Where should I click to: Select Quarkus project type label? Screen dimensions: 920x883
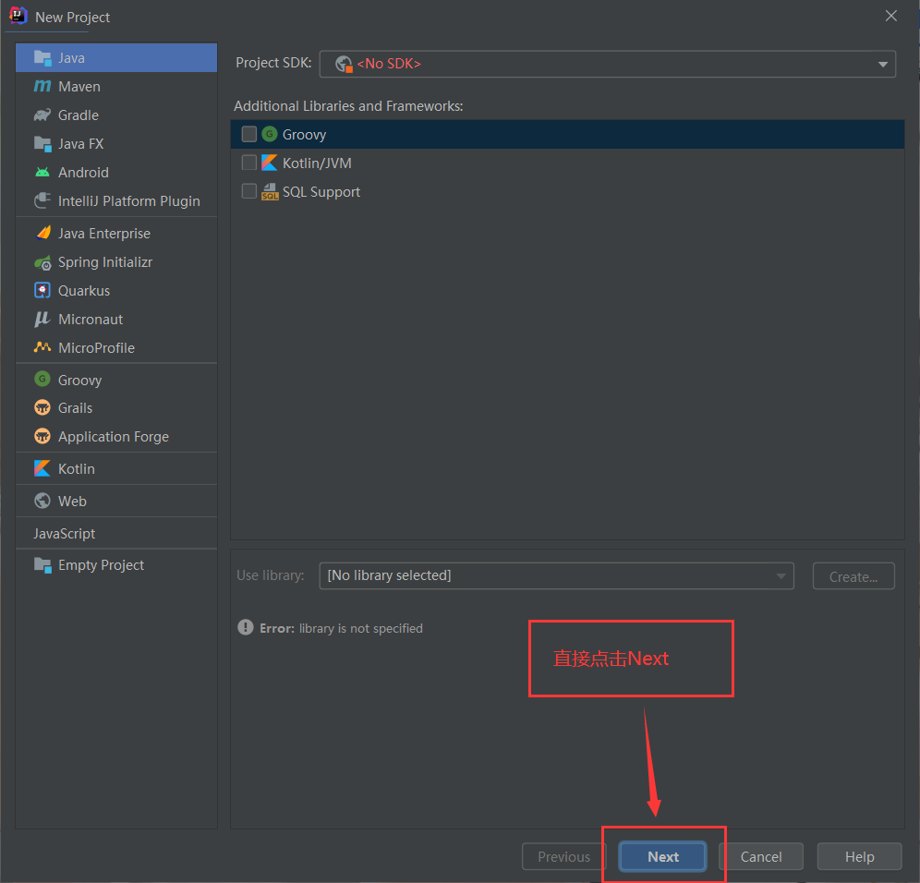coord(84,290)
